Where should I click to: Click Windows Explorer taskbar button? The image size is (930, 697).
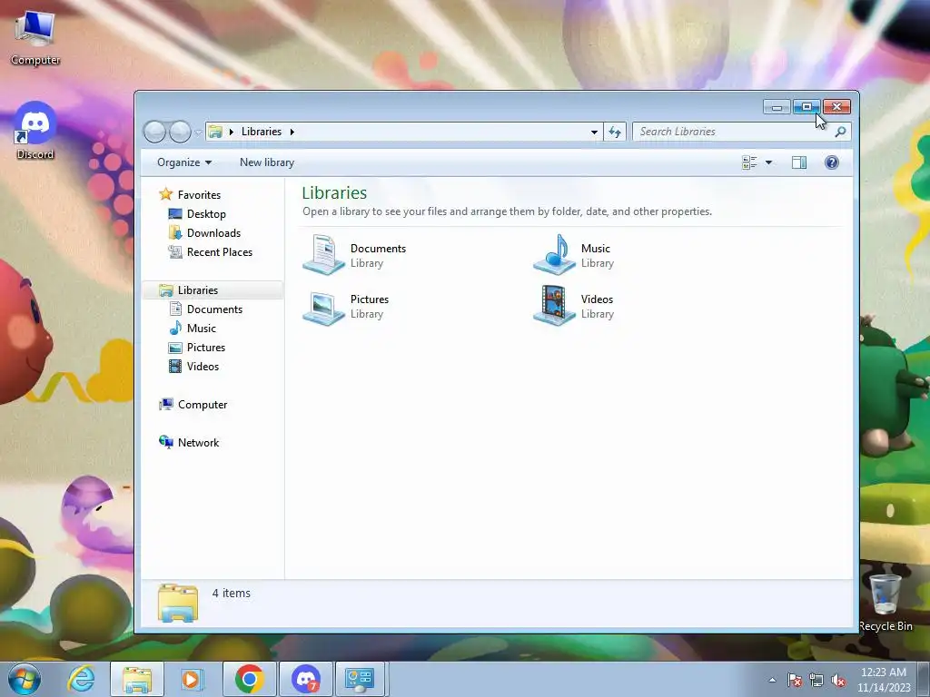tap(137, 679)
